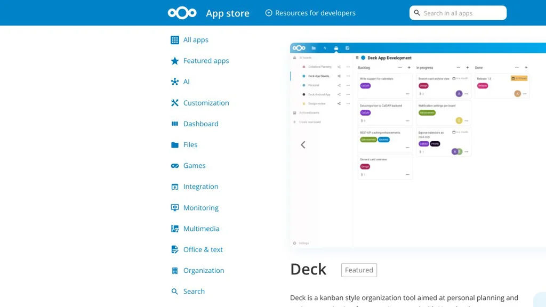Image resolution: width=546 pixels, height=307 pixels.
Task: Click the circled arrow icon before Resources
Action: [269, 13]
